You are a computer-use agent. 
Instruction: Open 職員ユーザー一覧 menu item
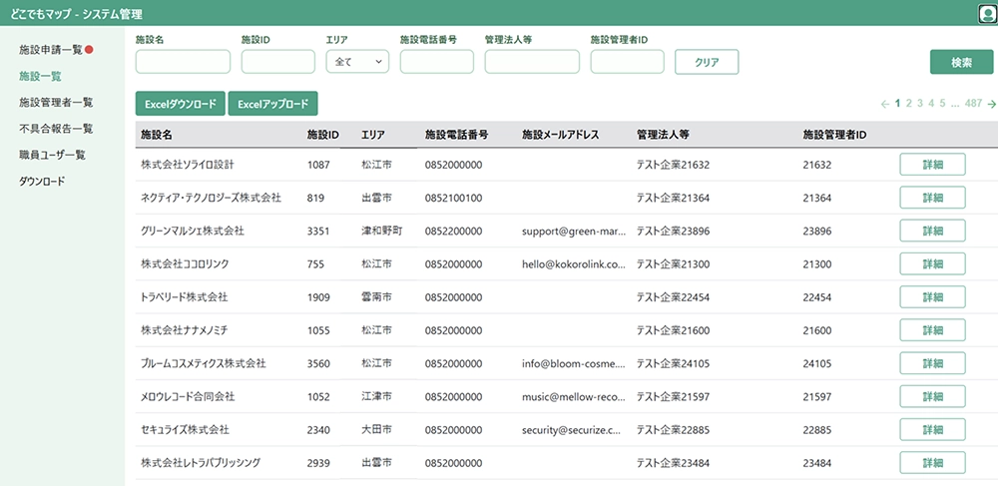click(x=52, y=155)
